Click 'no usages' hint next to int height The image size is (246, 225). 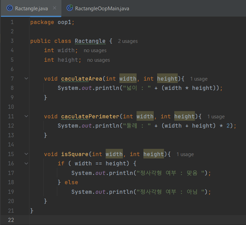(x=98, y=60)
